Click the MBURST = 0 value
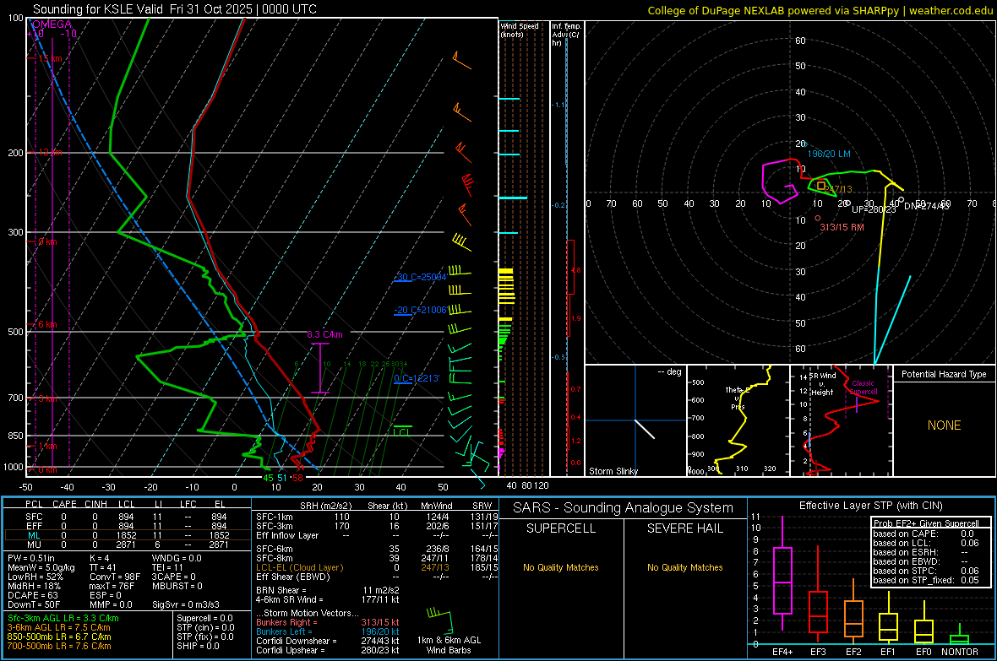This screenshot has width=997, height=661. pos(177,586)
